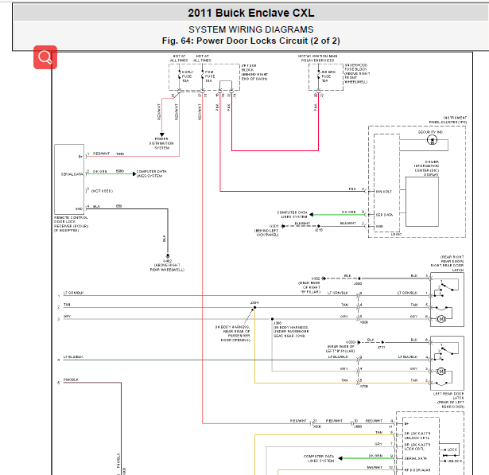Image resolution: width=489 pixels, height=475 pixels.
Task: Click the 'UNDERHOOD FUSE BLOCK' label
Action: [356, 74]
